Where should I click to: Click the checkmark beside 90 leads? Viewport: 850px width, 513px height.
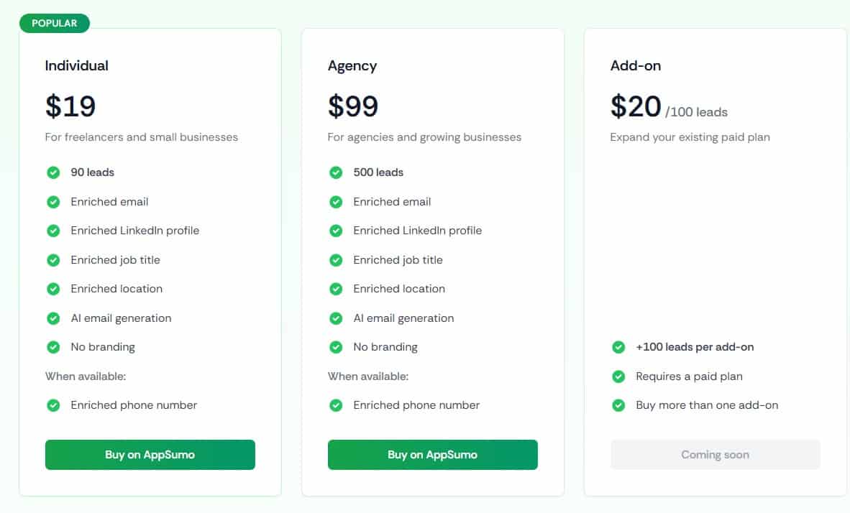53,172
